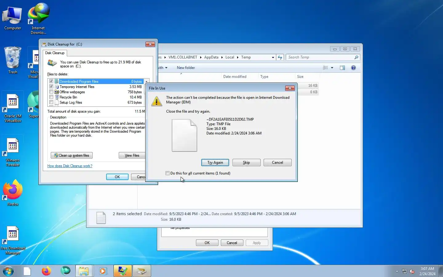The image size is (443, 277).
Task: Expand the arrow after Local breadcrumb
Action: [x=237, y=57]
